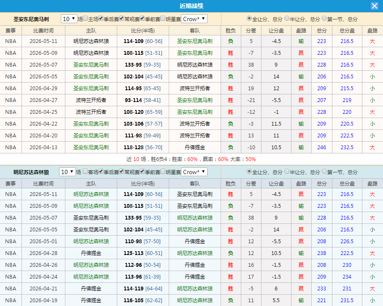The image size is (383, 306).
Task: Select 全让分、总分 radio in the Spurs section
Action: (x=249, y=18)
